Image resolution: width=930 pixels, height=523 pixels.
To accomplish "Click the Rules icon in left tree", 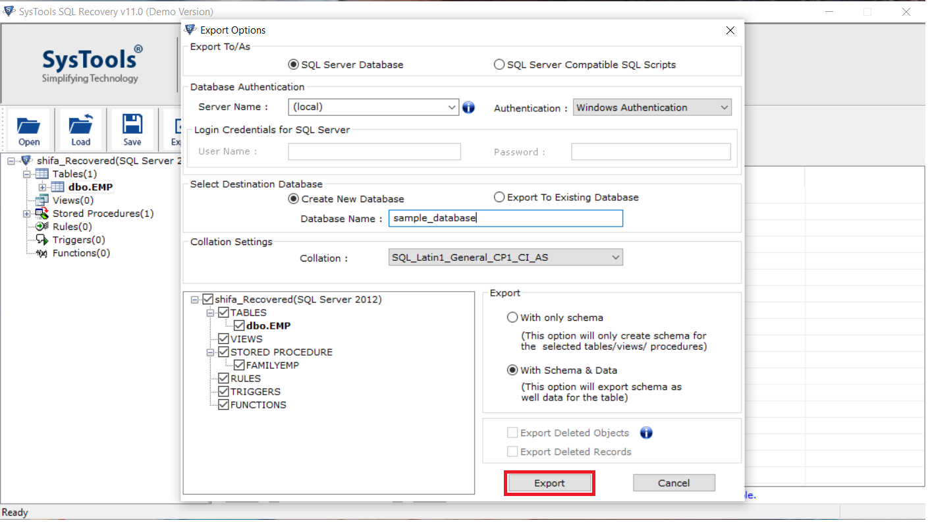I will click(x=42, y=227).
